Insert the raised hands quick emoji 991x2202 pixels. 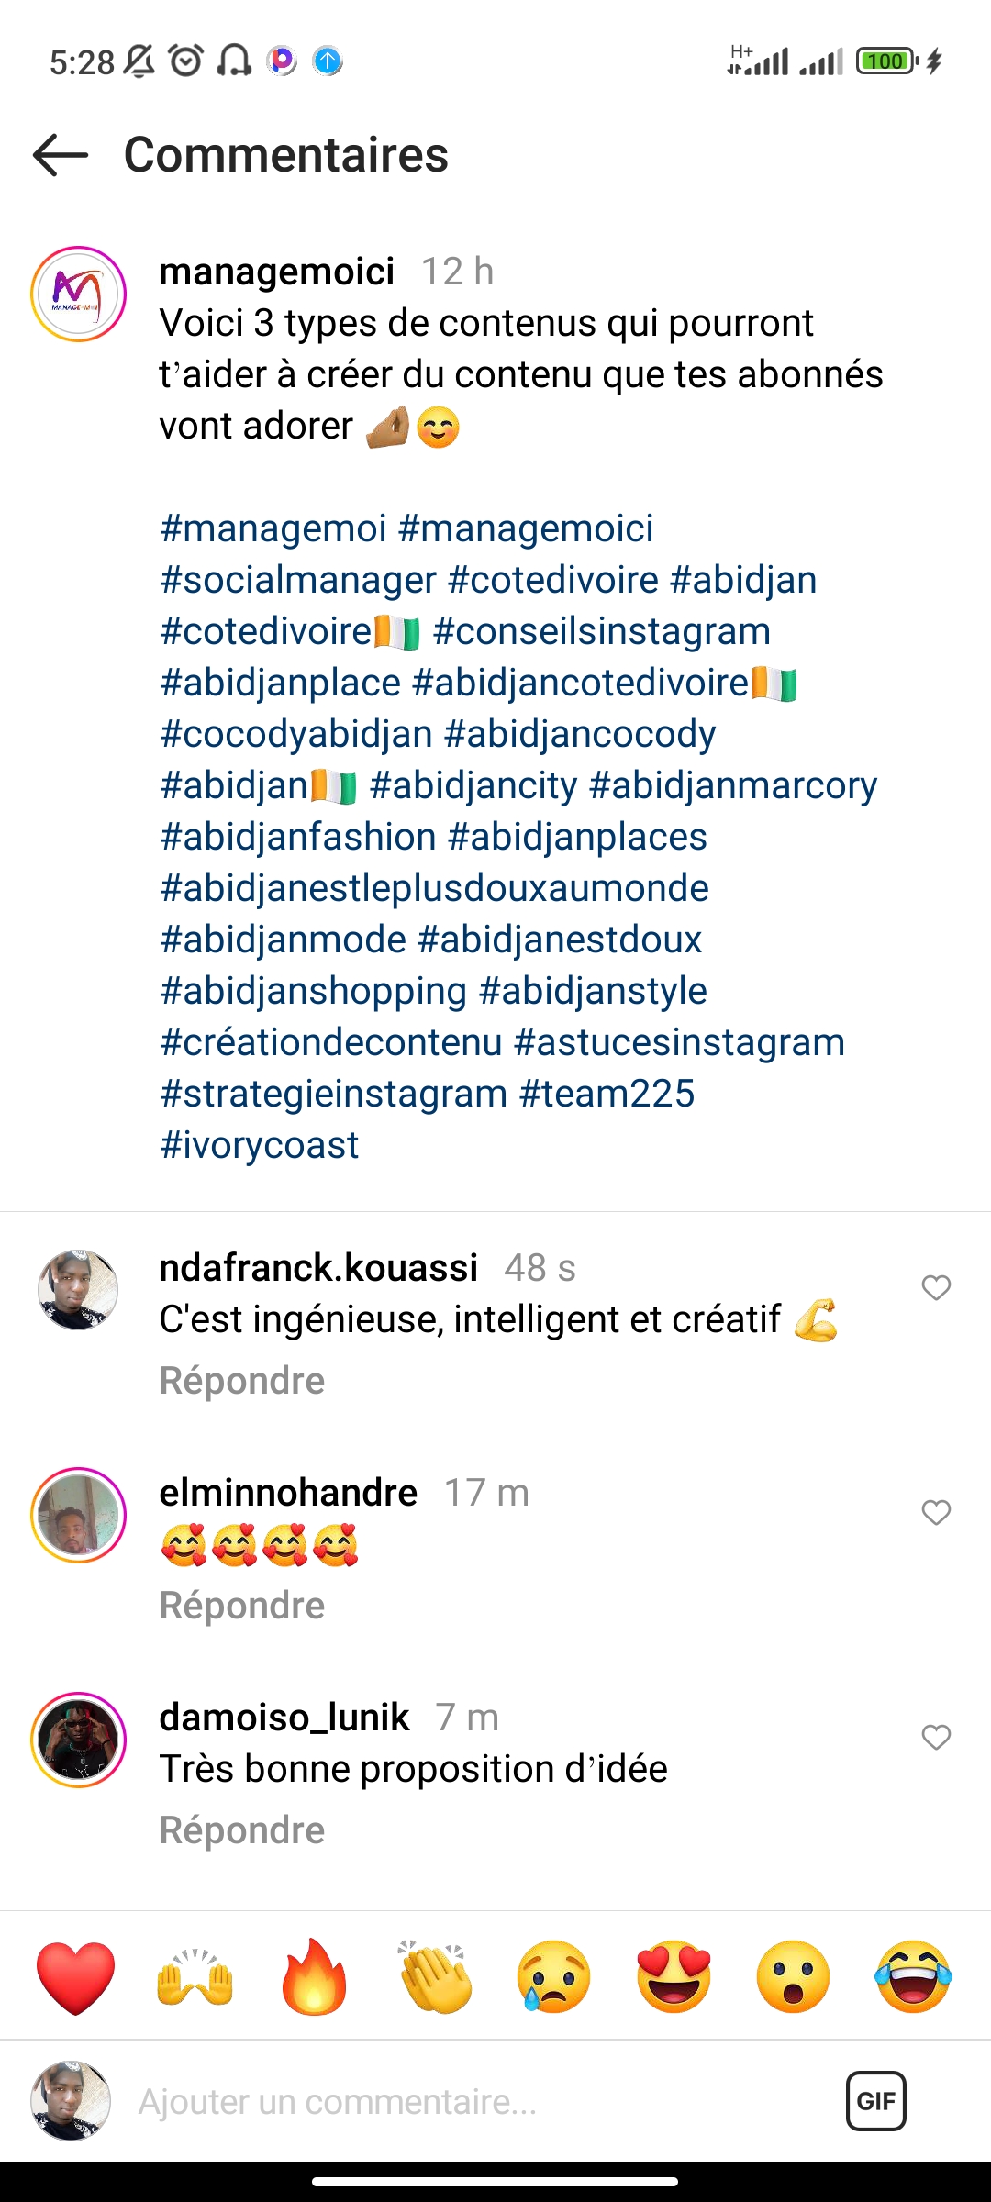coord(195,1977)
